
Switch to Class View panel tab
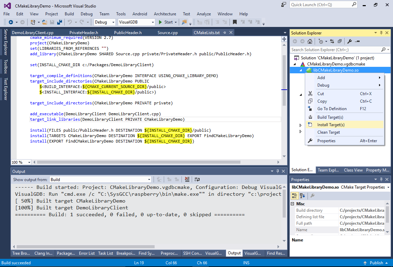tap(353, 170)
